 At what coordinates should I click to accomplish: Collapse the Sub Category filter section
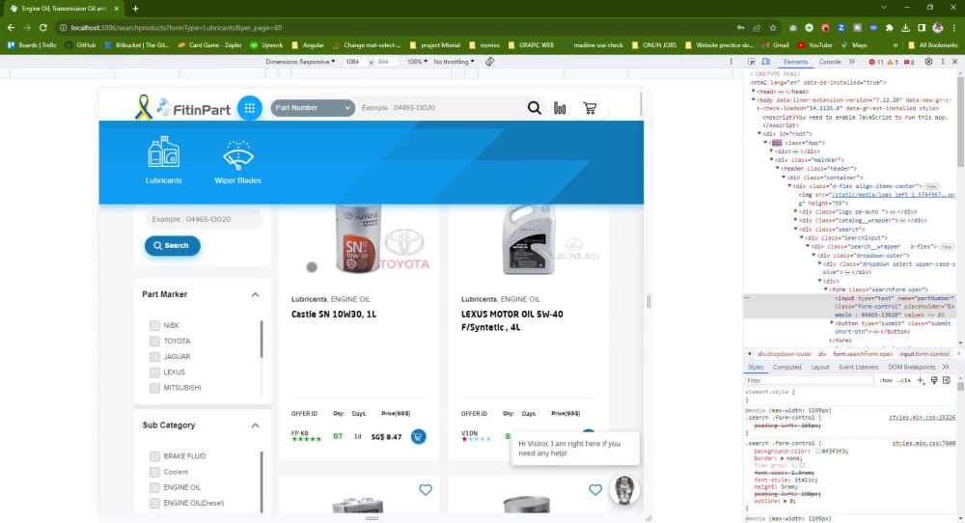pos(255,426)
